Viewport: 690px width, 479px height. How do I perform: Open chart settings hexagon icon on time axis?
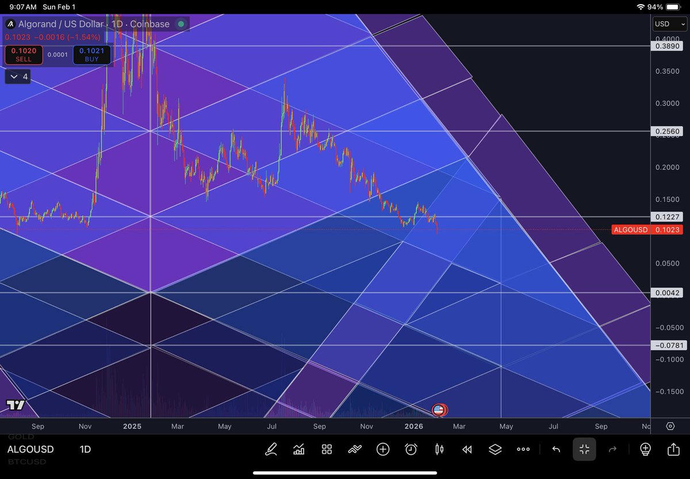coord(670,426)
